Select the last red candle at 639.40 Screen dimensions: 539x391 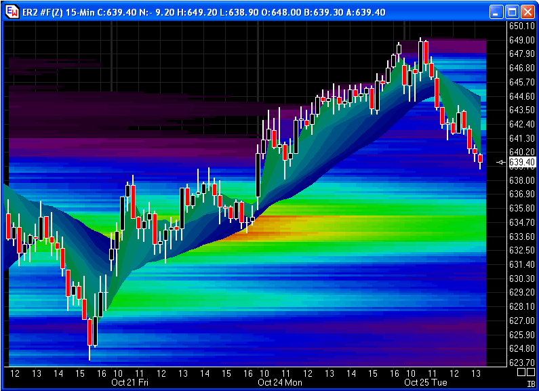point(480,159)
